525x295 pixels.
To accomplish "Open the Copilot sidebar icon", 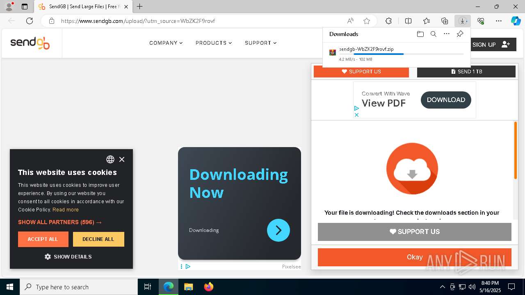I will coord(516,21).
